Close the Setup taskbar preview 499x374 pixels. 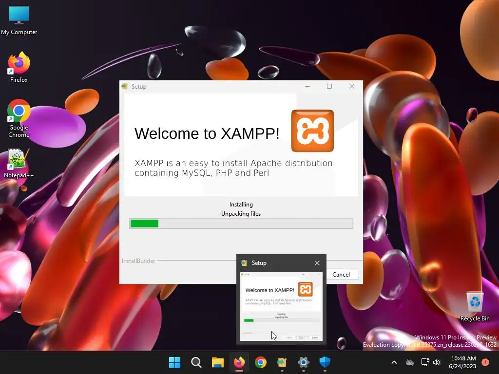coord(317,263)
